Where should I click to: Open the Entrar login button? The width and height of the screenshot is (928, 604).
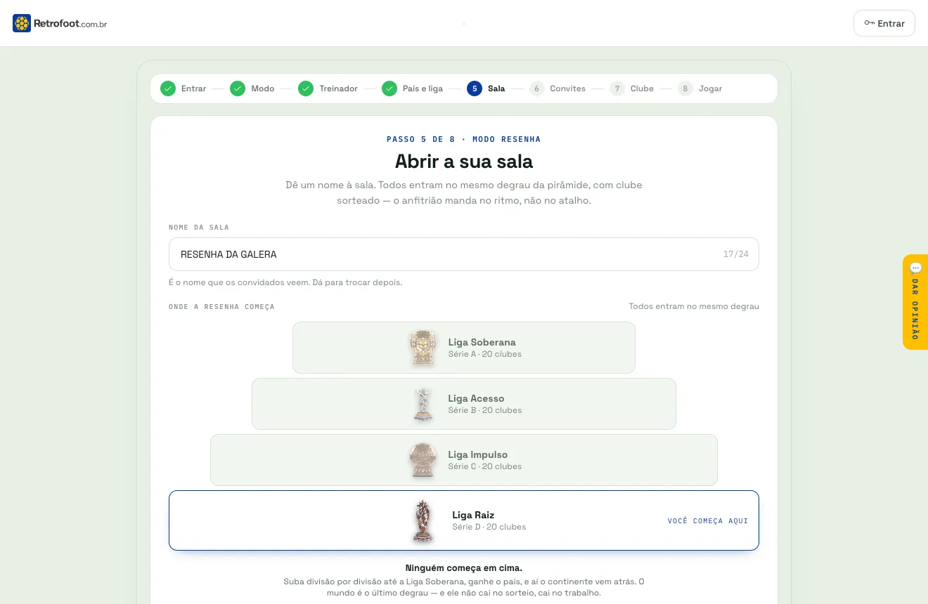[884, 23]
